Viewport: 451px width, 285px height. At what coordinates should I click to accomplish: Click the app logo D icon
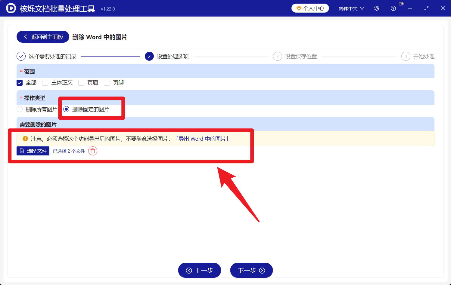pos(11,8)
